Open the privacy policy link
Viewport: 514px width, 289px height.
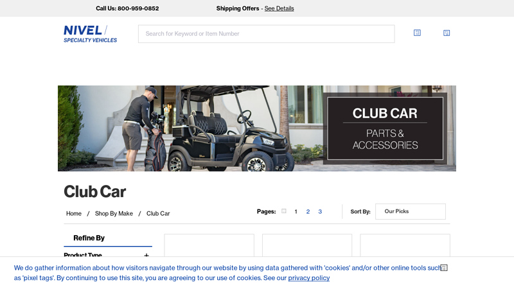[x=309, y=278]
